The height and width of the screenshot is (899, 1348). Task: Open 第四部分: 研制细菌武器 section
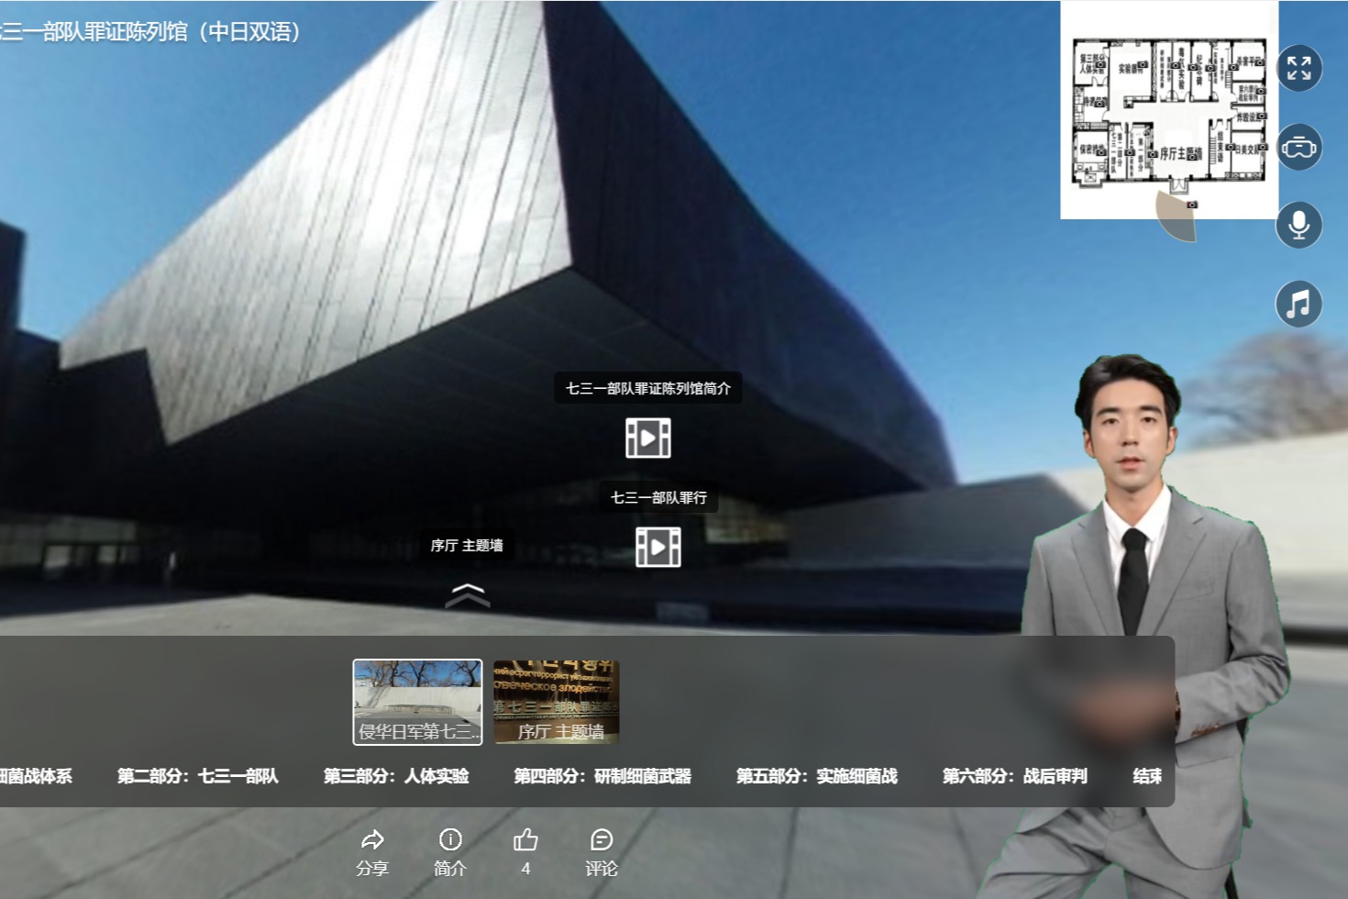pyautogui.click(x=602, y=776)
